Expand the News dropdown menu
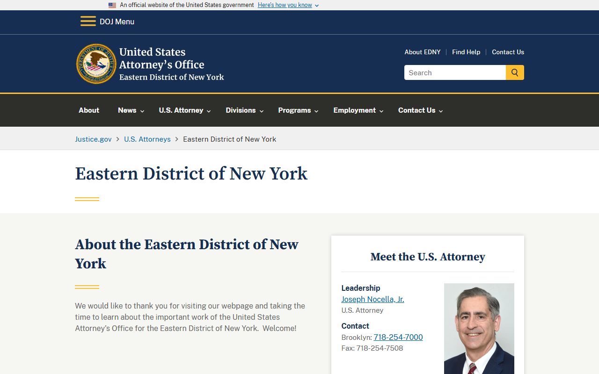 [x=131, y=110]
